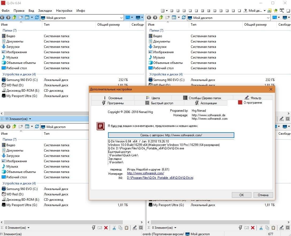Click lightning run icon in bottom-right pane
Screen dimensions: 291x236
pos(240,228)
